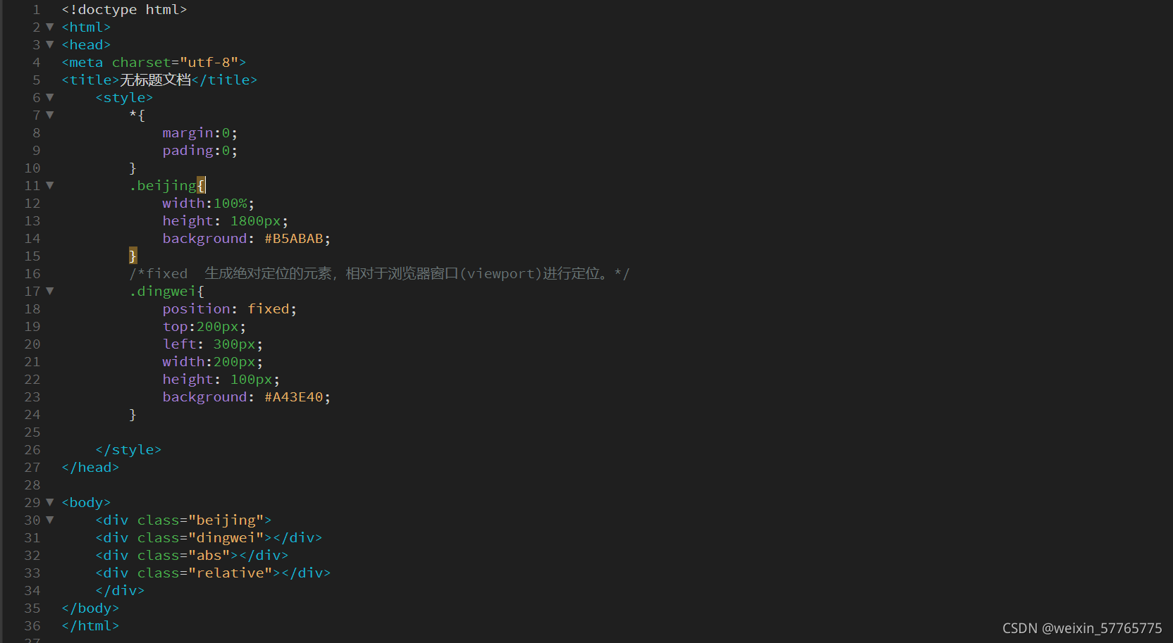Click the hex color #A43E40
The height and width of the screenshot is (643, 1173).
coord(296,397)
